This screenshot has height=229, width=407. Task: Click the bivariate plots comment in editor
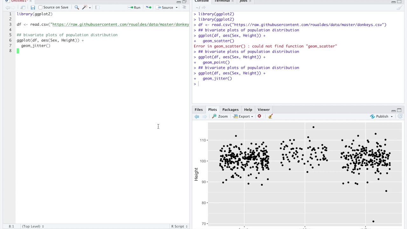(x=67, y=35)
